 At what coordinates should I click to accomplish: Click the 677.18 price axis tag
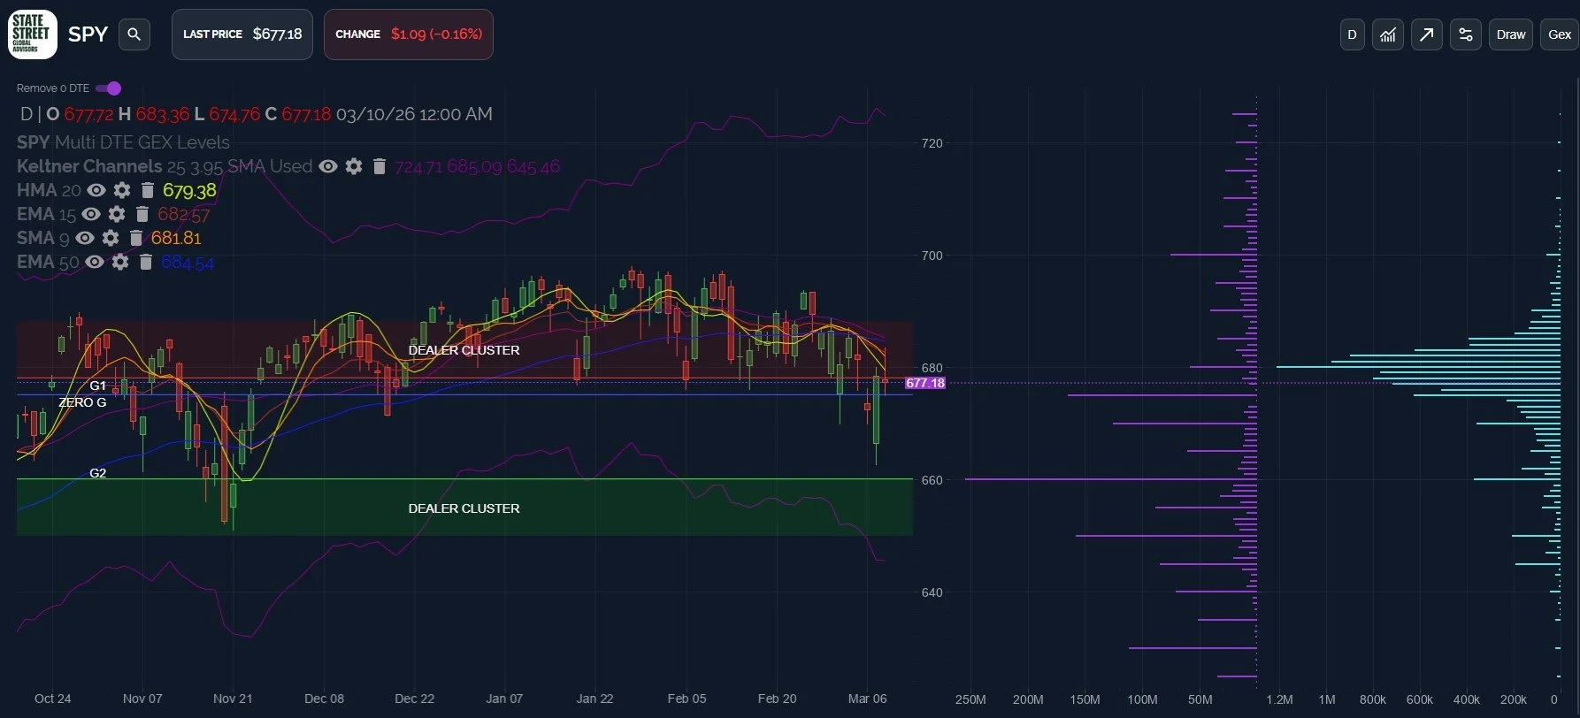(925, 383)
